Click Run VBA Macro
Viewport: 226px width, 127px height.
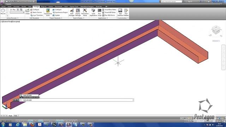[x=108, y=15]
